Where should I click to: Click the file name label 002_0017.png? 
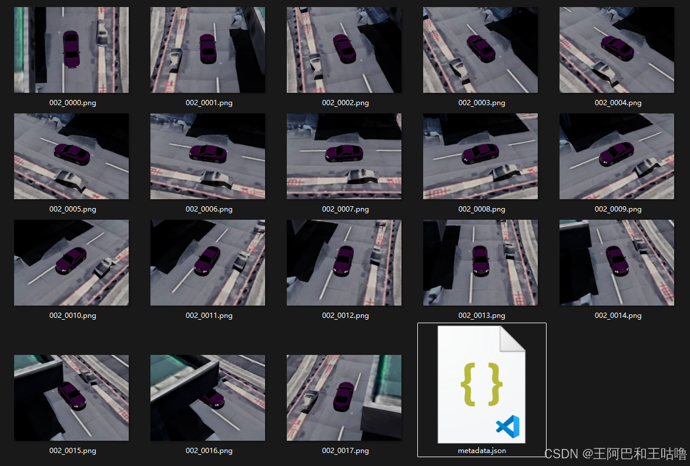[346, 451]
